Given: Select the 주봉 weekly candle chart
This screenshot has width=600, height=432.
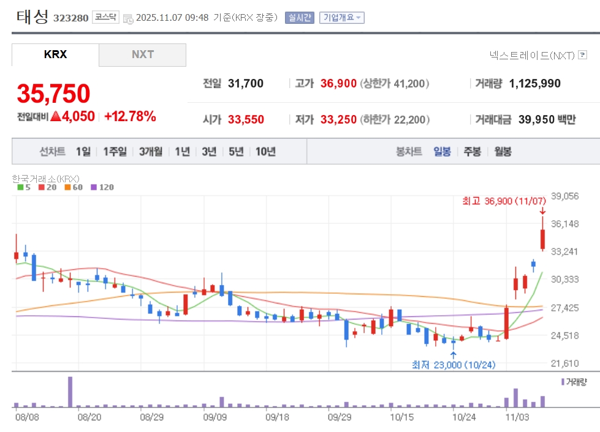Looking at the screenshot, I should click(472, 152).
